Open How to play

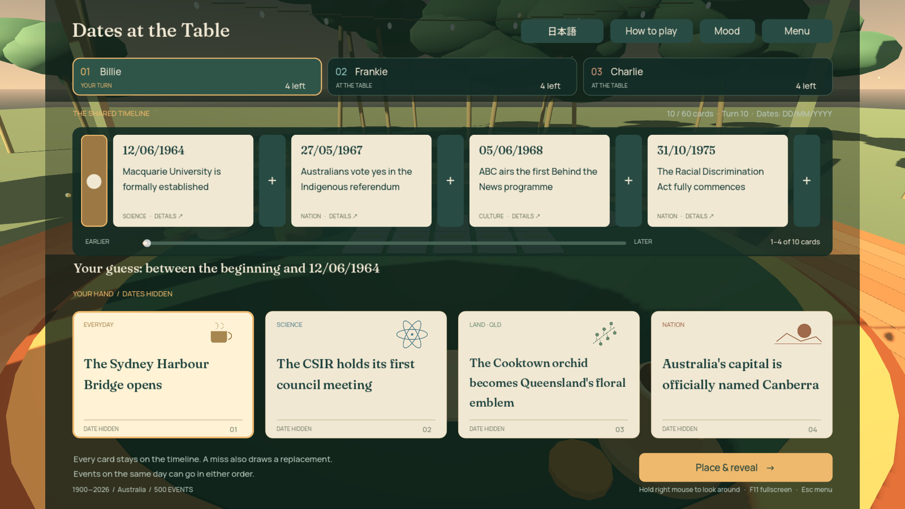[651, 31]
